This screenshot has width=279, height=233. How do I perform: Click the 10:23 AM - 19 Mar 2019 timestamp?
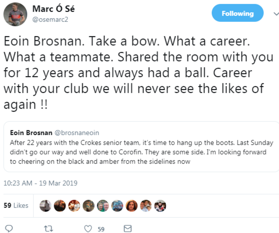point(40,183)
